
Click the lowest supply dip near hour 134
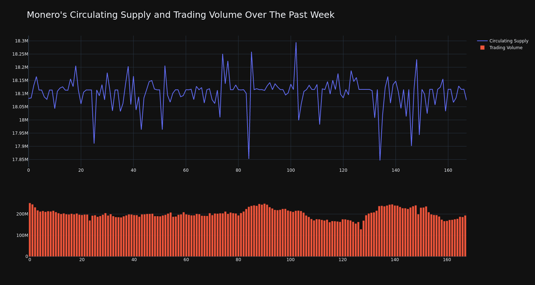(x=380, y=160)
